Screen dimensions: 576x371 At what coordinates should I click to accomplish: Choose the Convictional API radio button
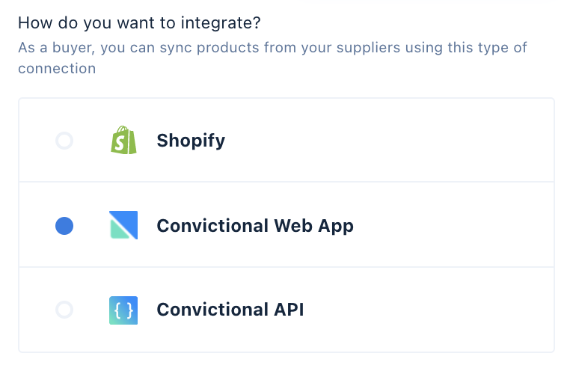[64, 310]
